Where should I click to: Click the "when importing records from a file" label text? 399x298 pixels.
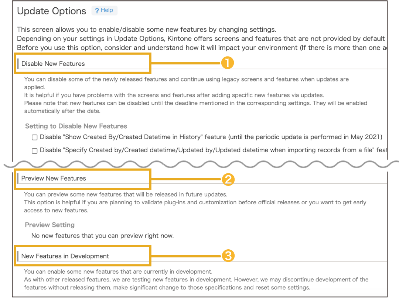point(325,150)
